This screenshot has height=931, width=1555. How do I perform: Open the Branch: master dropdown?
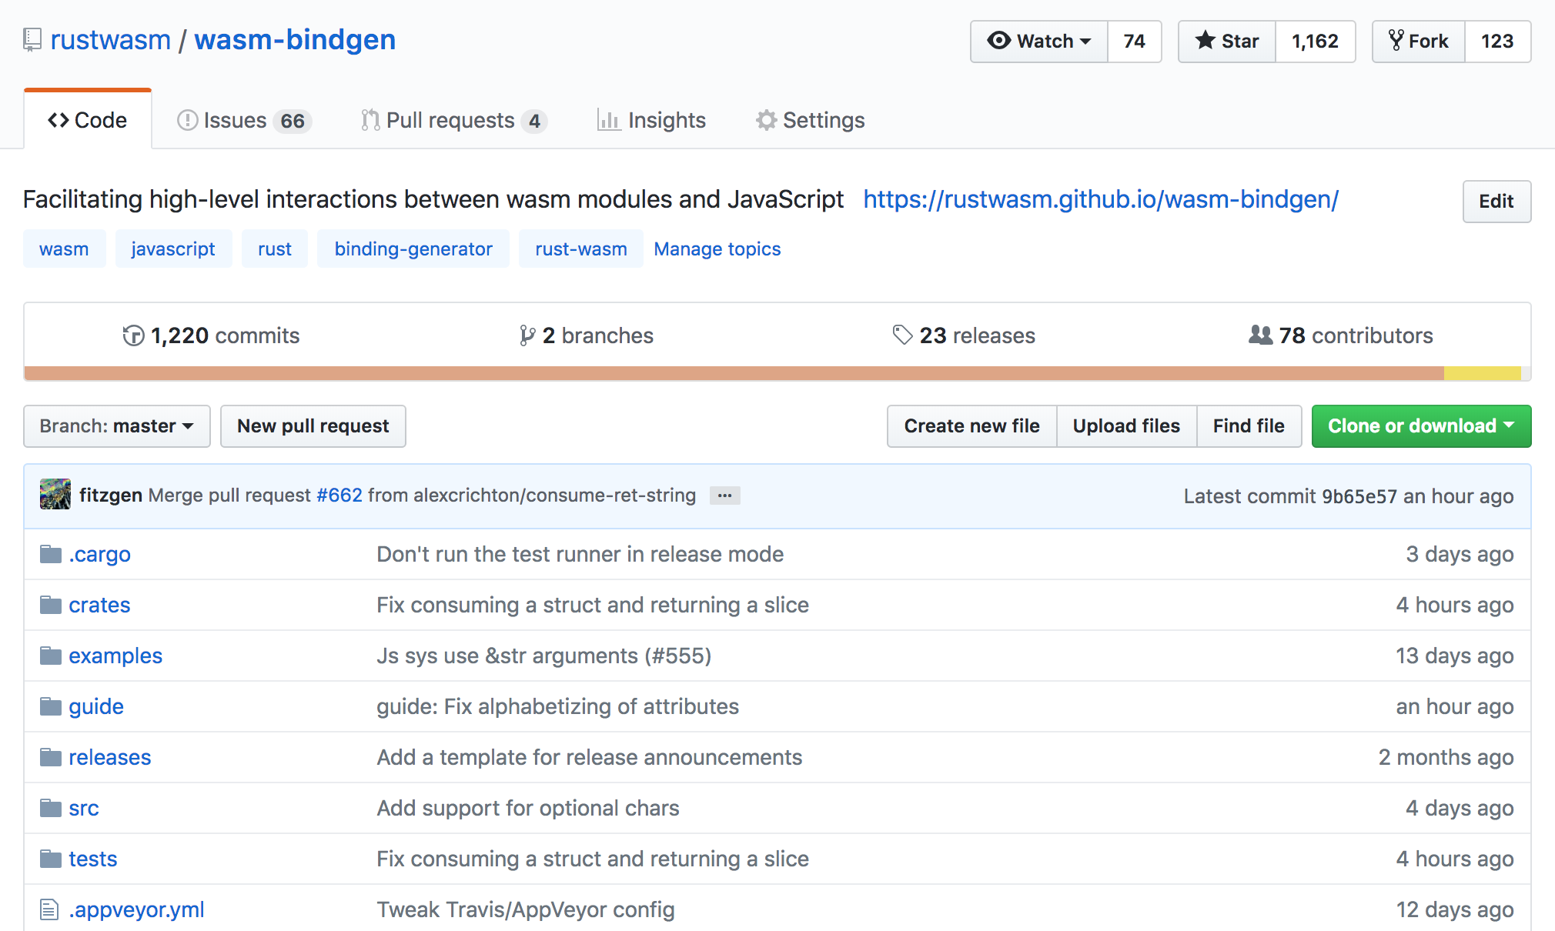coord(117,426)
